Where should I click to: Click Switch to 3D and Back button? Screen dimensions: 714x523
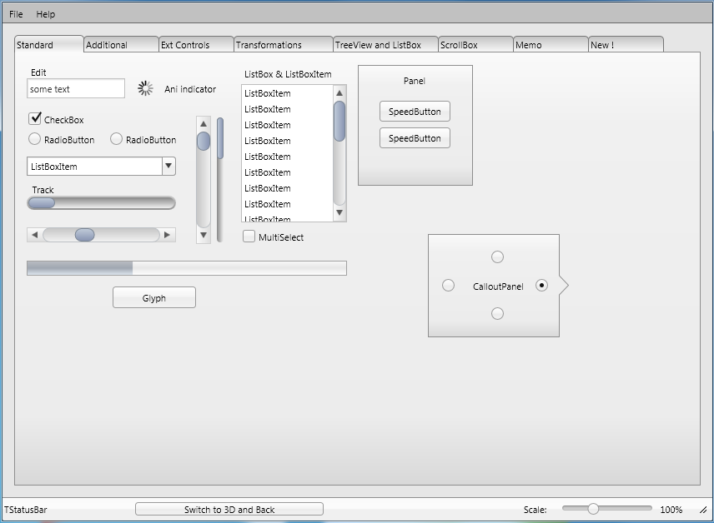coord(229,510)
